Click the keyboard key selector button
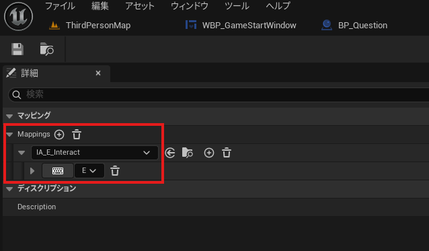The image size is (429, 251). pyautogui.click(x=58, y=171)
